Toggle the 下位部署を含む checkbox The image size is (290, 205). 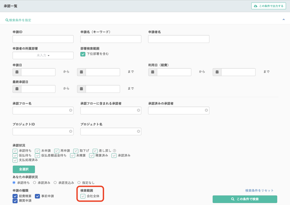[x=83, y=54]
